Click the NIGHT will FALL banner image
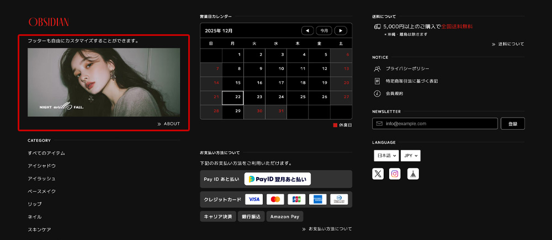This screenshot has width=552, height=240. [104, 82]
